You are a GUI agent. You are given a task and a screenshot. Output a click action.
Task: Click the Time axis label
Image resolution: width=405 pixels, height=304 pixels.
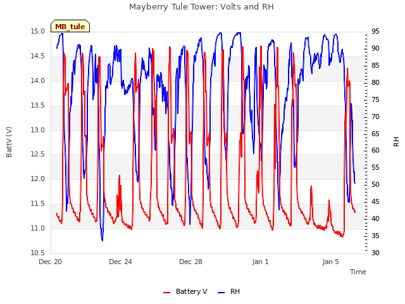click(x=358, y=272)
